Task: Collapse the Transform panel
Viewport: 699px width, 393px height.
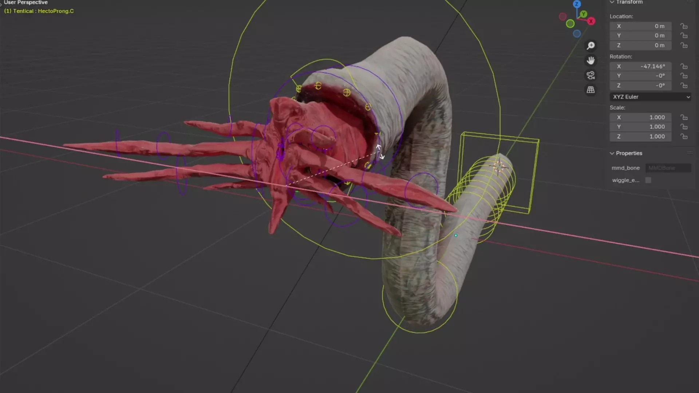Action: tap(612, 2)
